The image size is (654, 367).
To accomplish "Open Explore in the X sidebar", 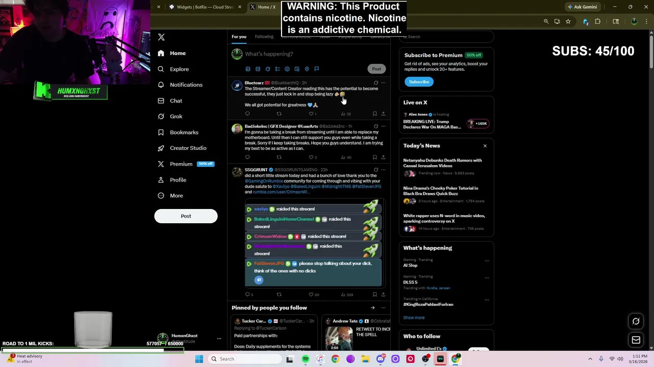I will (173, 69).
